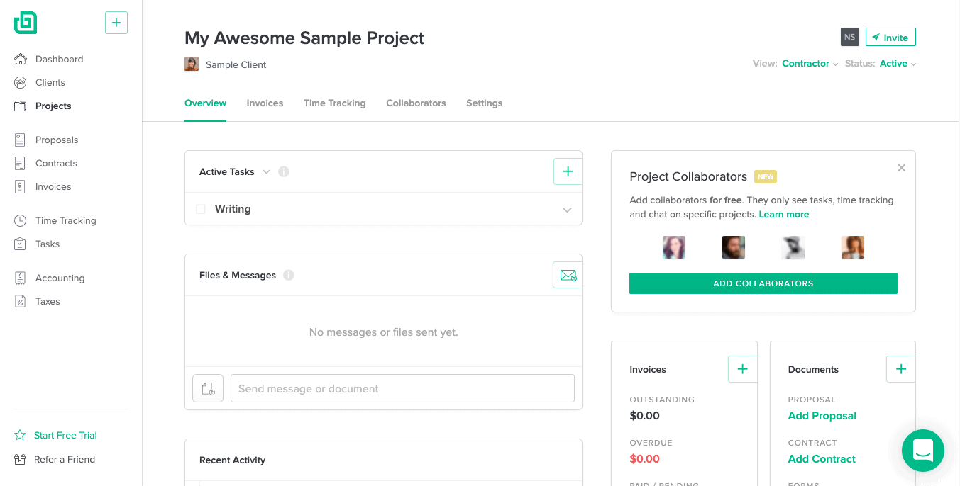This screenshot has width=960, height=486.
Task: Click the send email envelope icon
Action: point(568,275)
